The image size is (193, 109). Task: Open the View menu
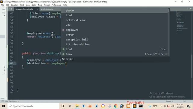point(28,5)
